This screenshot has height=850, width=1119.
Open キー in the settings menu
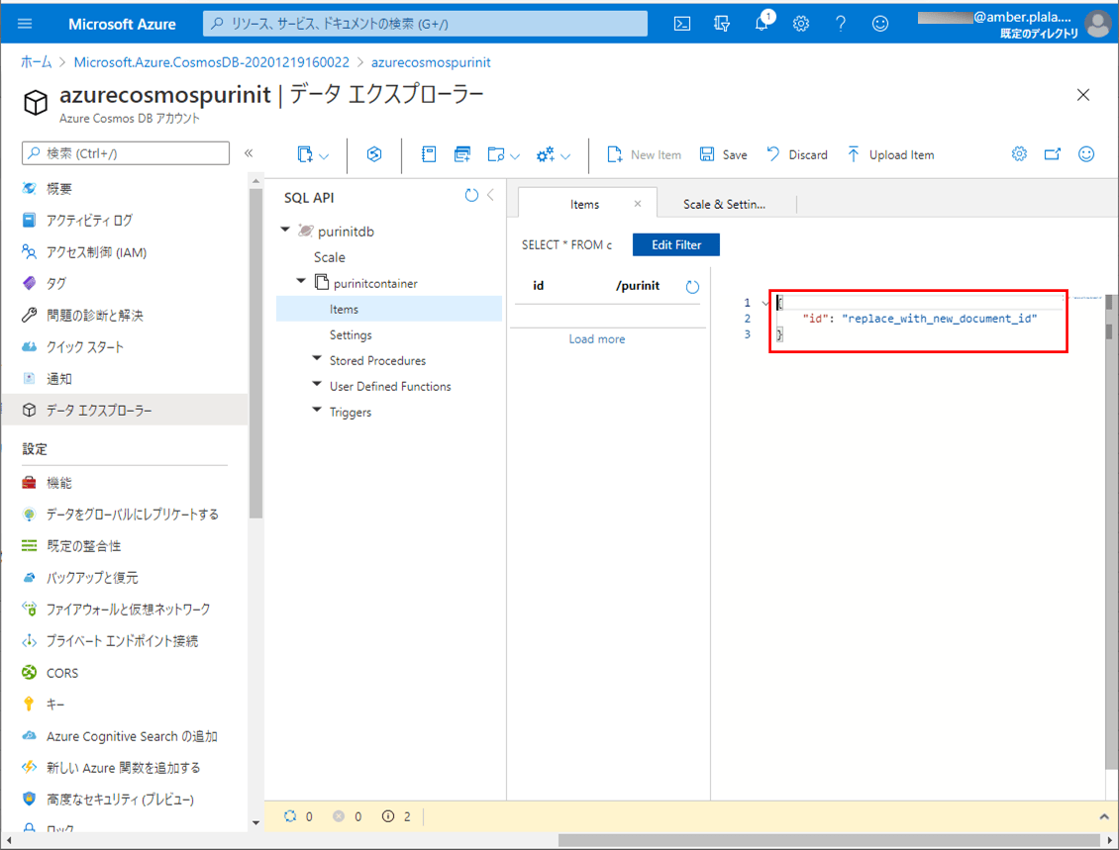(x=54, y=705)
